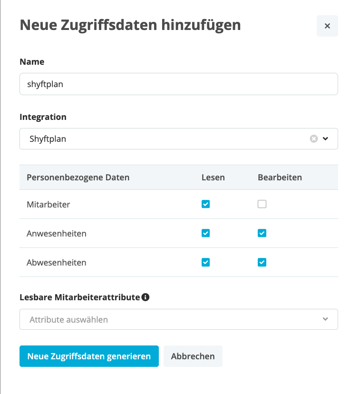Focus the Name field containing shyftplan
This screenshot has width=350, height=394.
coord(179,84)
